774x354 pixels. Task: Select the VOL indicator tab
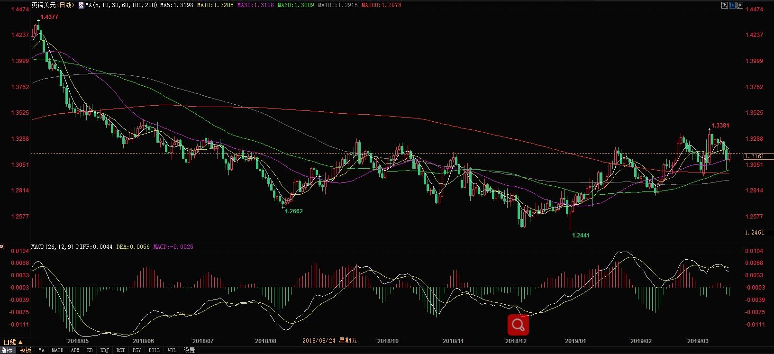[172, 350]
